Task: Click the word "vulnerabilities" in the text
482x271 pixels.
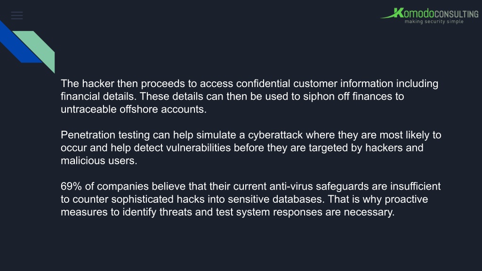Action: pos(198,148)
